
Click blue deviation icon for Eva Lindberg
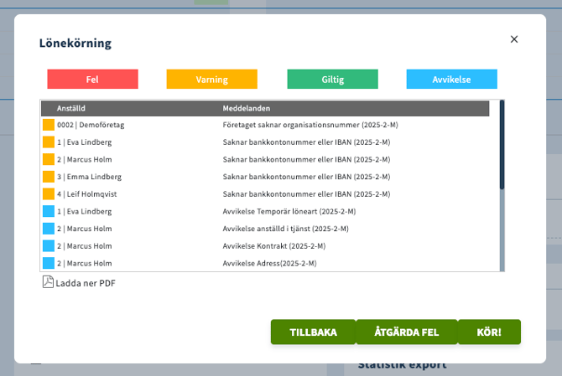tap(48, 212)
